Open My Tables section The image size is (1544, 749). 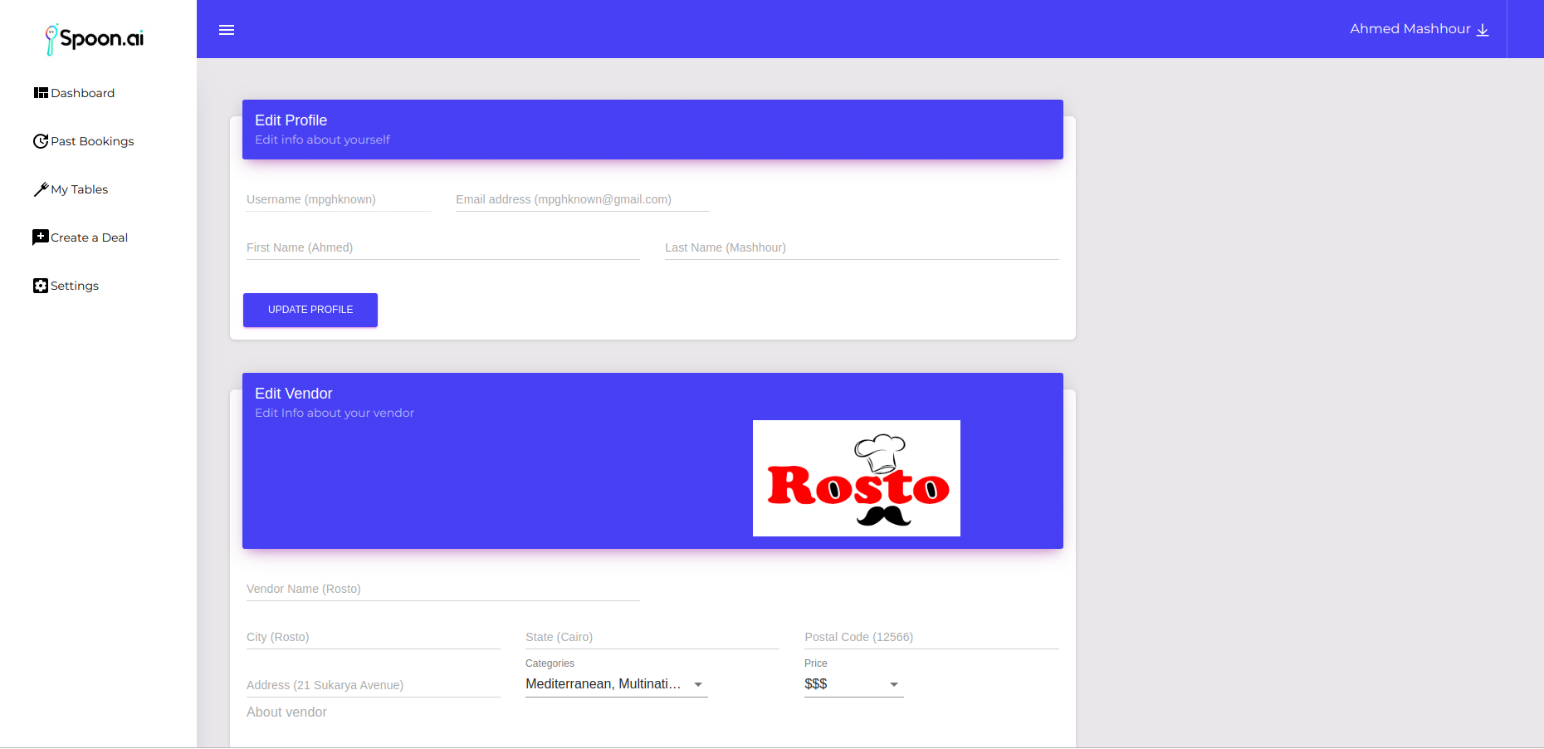click(79, 189)
